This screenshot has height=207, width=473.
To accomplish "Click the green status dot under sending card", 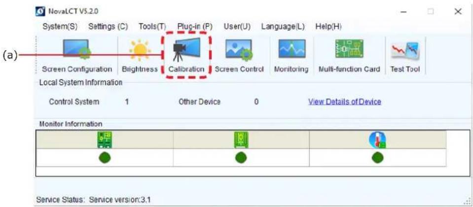I will 105,158.
